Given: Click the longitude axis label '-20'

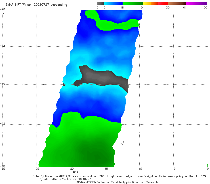Looking at the screenshot, I should pos(71,169).
